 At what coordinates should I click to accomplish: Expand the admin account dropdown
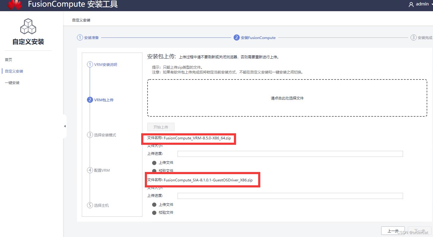tap(432, 4)
